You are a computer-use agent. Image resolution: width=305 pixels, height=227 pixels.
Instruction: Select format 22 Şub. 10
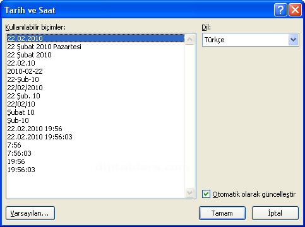pos(95,96)
